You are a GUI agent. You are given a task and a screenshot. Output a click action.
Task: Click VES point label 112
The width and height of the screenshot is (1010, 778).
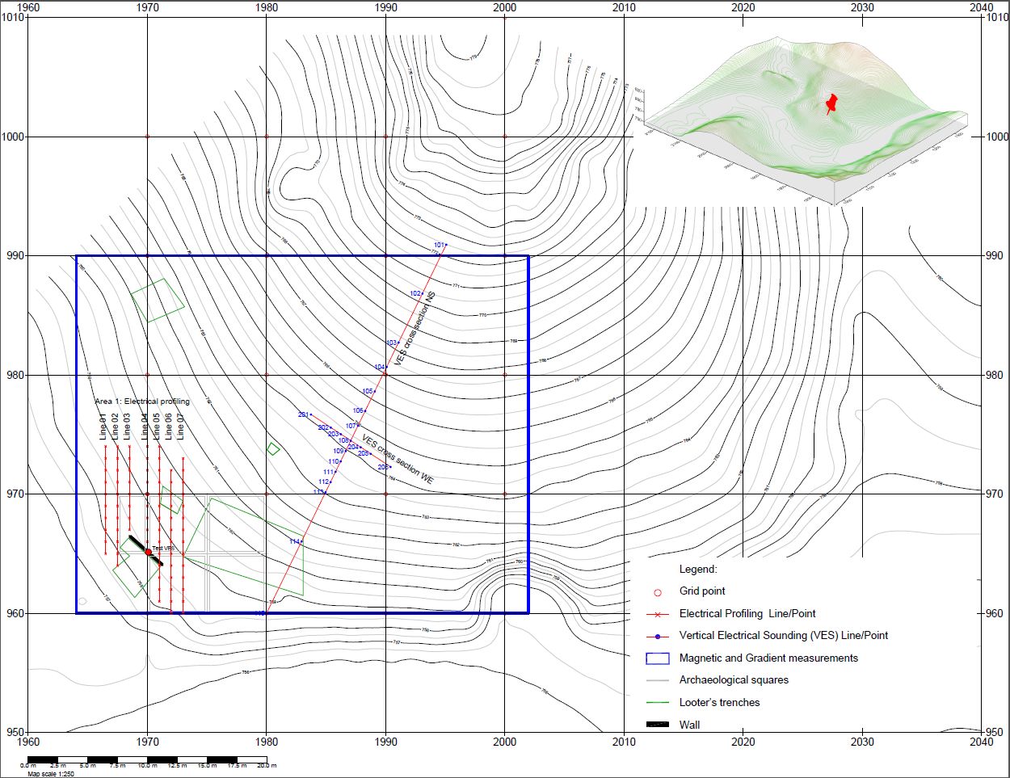coord(323,482)
